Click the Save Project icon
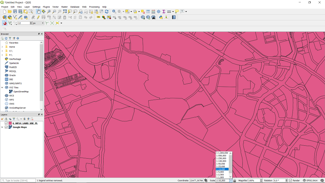325x183 pixels. click(15, 12)
